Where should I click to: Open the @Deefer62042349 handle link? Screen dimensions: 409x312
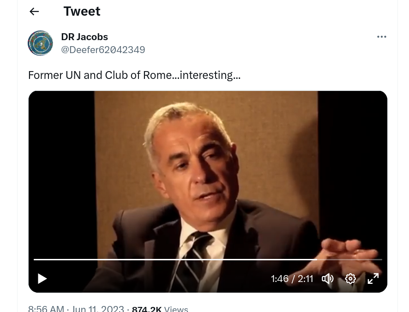click(103, 49)
